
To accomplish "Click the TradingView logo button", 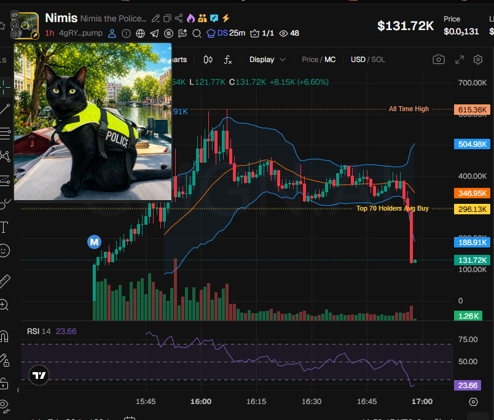I will [x=39, y=375].
